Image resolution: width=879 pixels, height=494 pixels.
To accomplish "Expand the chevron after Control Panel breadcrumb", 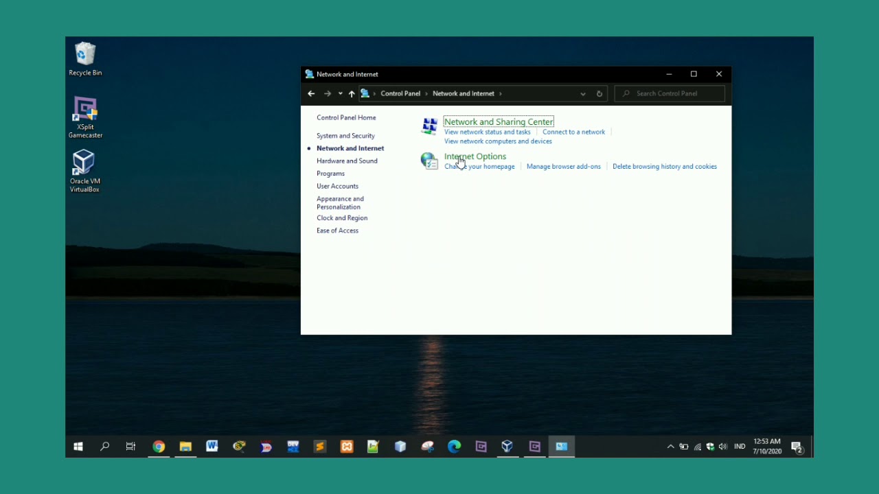I will point(426,93).
